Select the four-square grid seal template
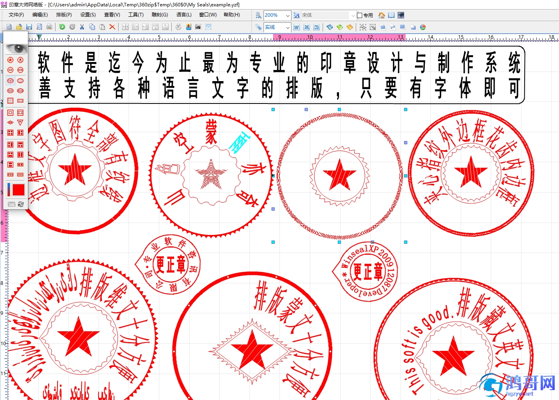The height and width of the screenshot is (400, 559). [10, 133]
